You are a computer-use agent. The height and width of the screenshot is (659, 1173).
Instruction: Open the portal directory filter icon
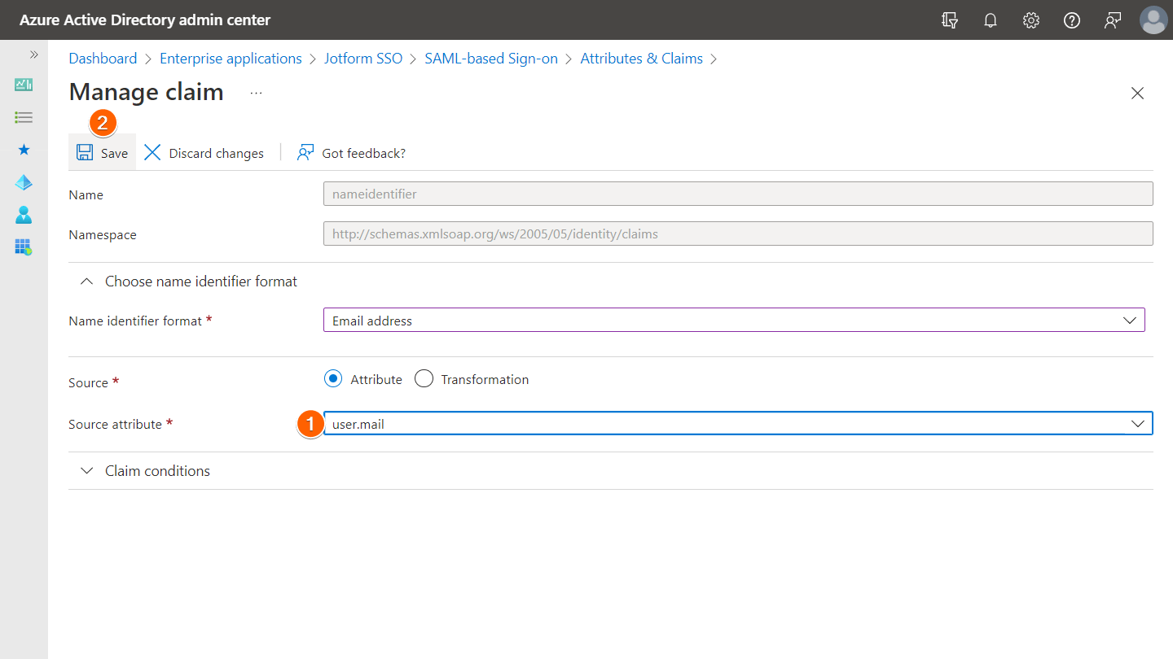click(950, 20)
